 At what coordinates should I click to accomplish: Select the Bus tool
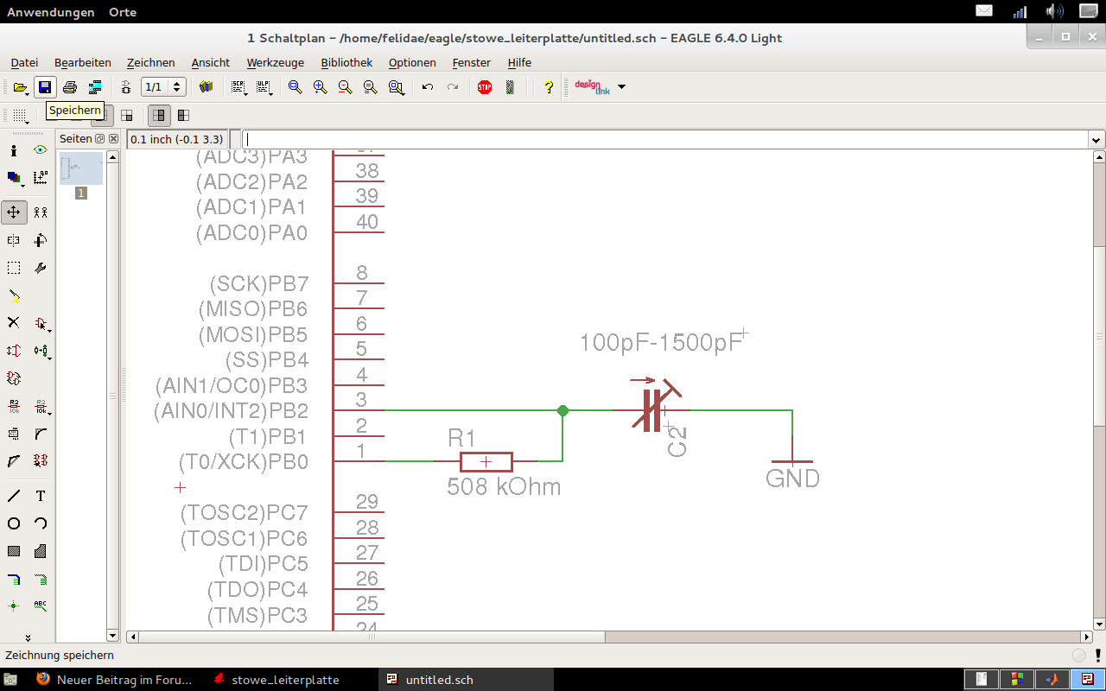(x=14, y=579)
